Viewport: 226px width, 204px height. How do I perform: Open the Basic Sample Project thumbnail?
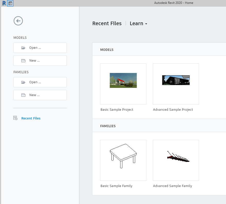(123, 84)
